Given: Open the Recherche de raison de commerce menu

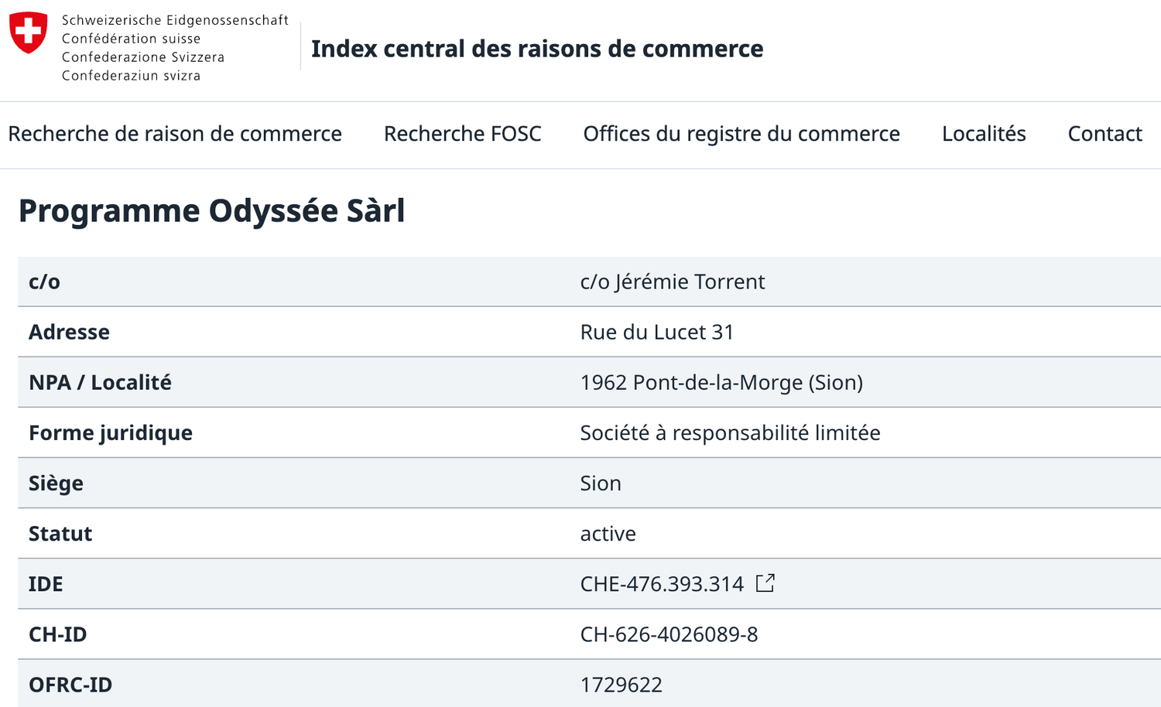Looking at the screenshot, I should (x=175, y=134).
